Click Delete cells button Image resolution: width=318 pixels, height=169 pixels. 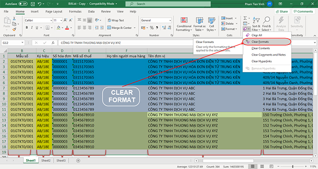(x=227, y=24)
